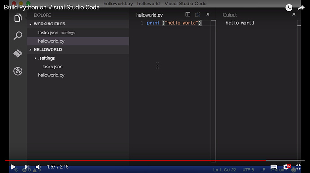
Task: Click the Watch later clock icon
Action: tap(289, 8)
